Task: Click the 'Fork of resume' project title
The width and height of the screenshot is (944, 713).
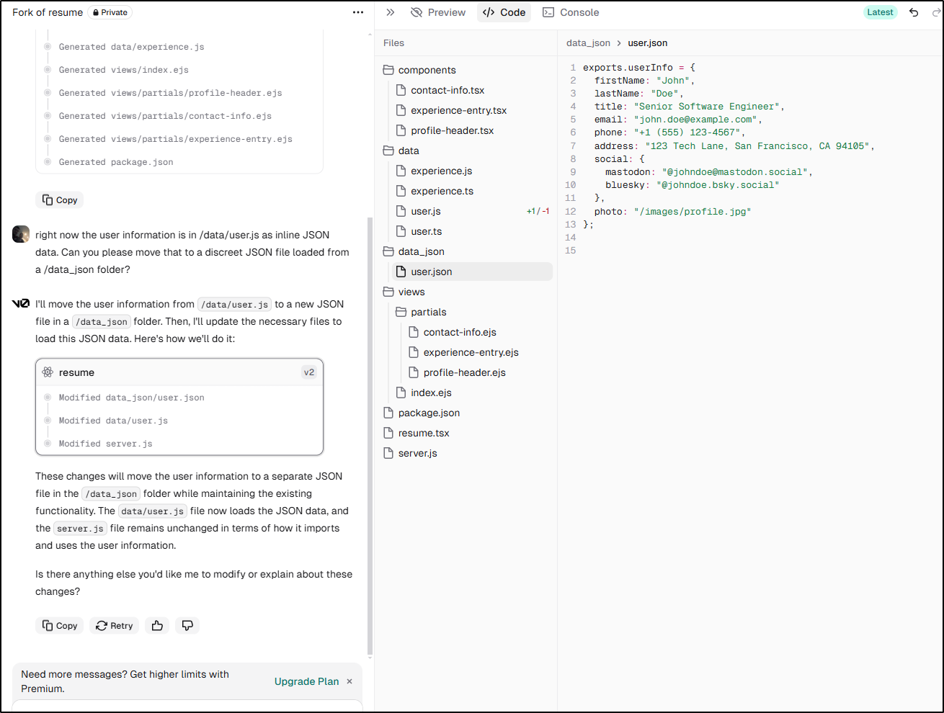Action: [x=48, y=12]
